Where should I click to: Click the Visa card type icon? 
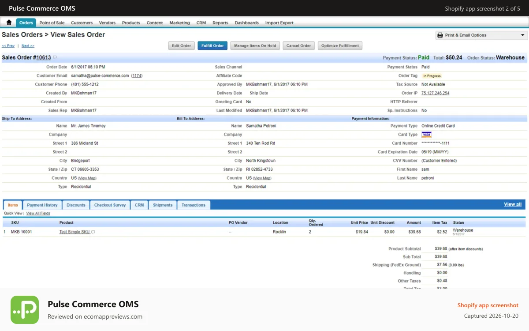point(426,135)
